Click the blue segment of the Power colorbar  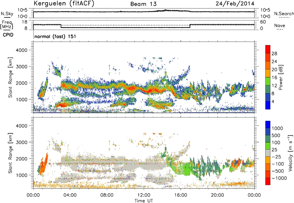pos(268,105)
